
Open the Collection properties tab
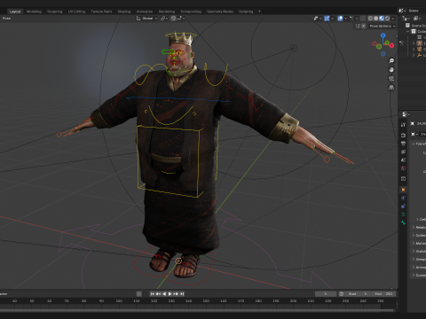click(x=403, y=179)
